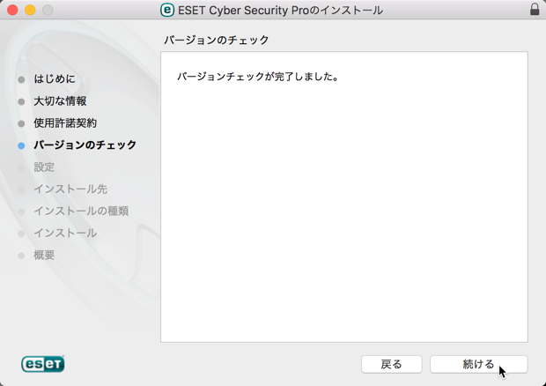Click the lock icon in title bar

click(535, 10)
